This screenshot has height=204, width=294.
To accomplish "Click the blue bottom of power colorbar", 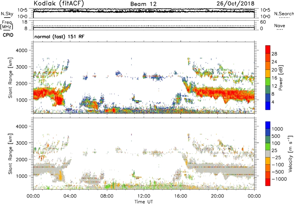I will [x=268, y=106].
